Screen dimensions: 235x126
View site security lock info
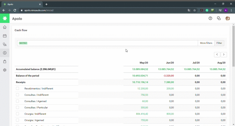(x=22, y=10)
